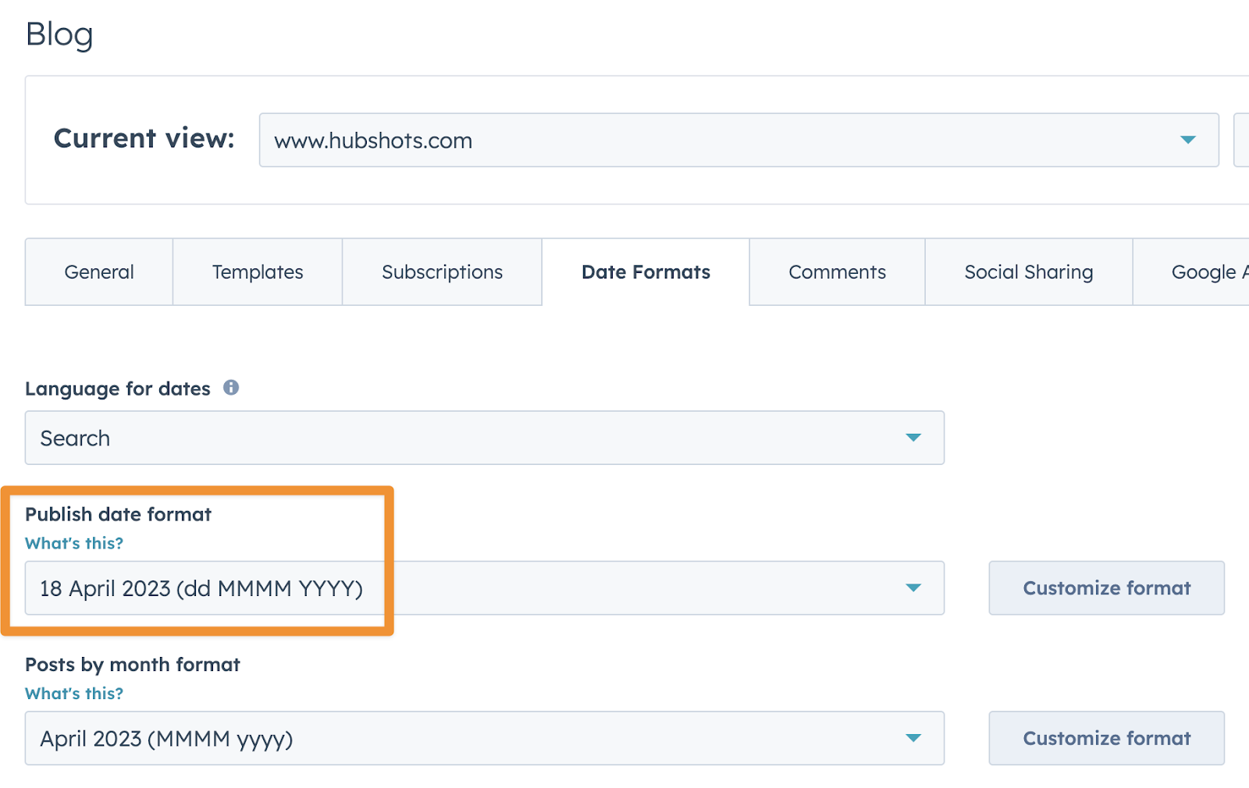This screenshot has height=788, width=1249.
Task: Click the caret arrow in Current view selector
Action: tap(1187, 140)
